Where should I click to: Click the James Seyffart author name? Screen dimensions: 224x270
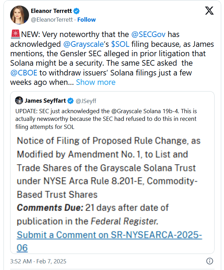coord(45,101)
